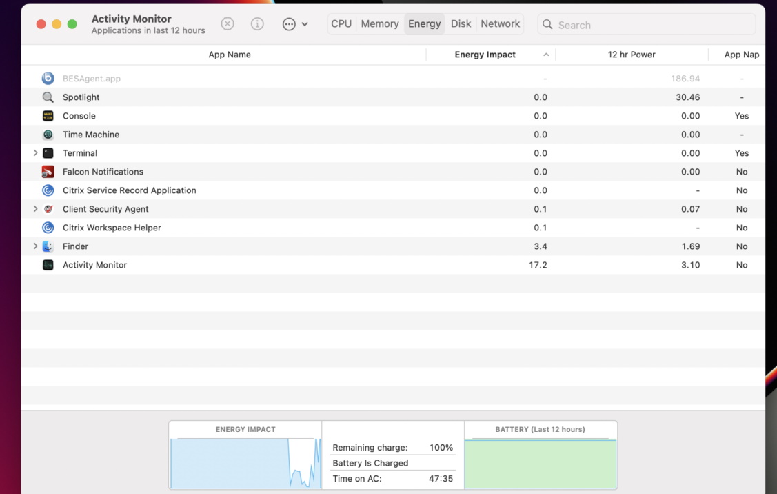Click the Client Security Agent icon
The height and width of the screenshot is (494, 777).
(48, 209)
